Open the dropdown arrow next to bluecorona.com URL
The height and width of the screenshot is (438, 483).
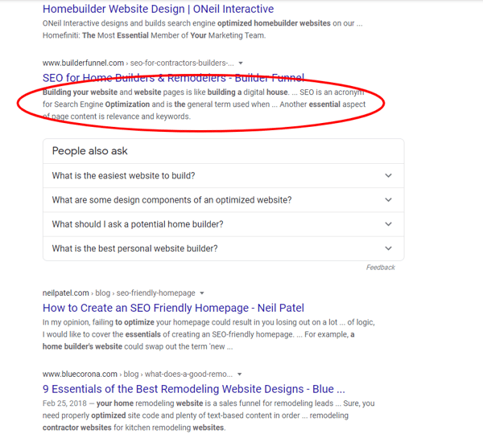(x=239, y=375)
